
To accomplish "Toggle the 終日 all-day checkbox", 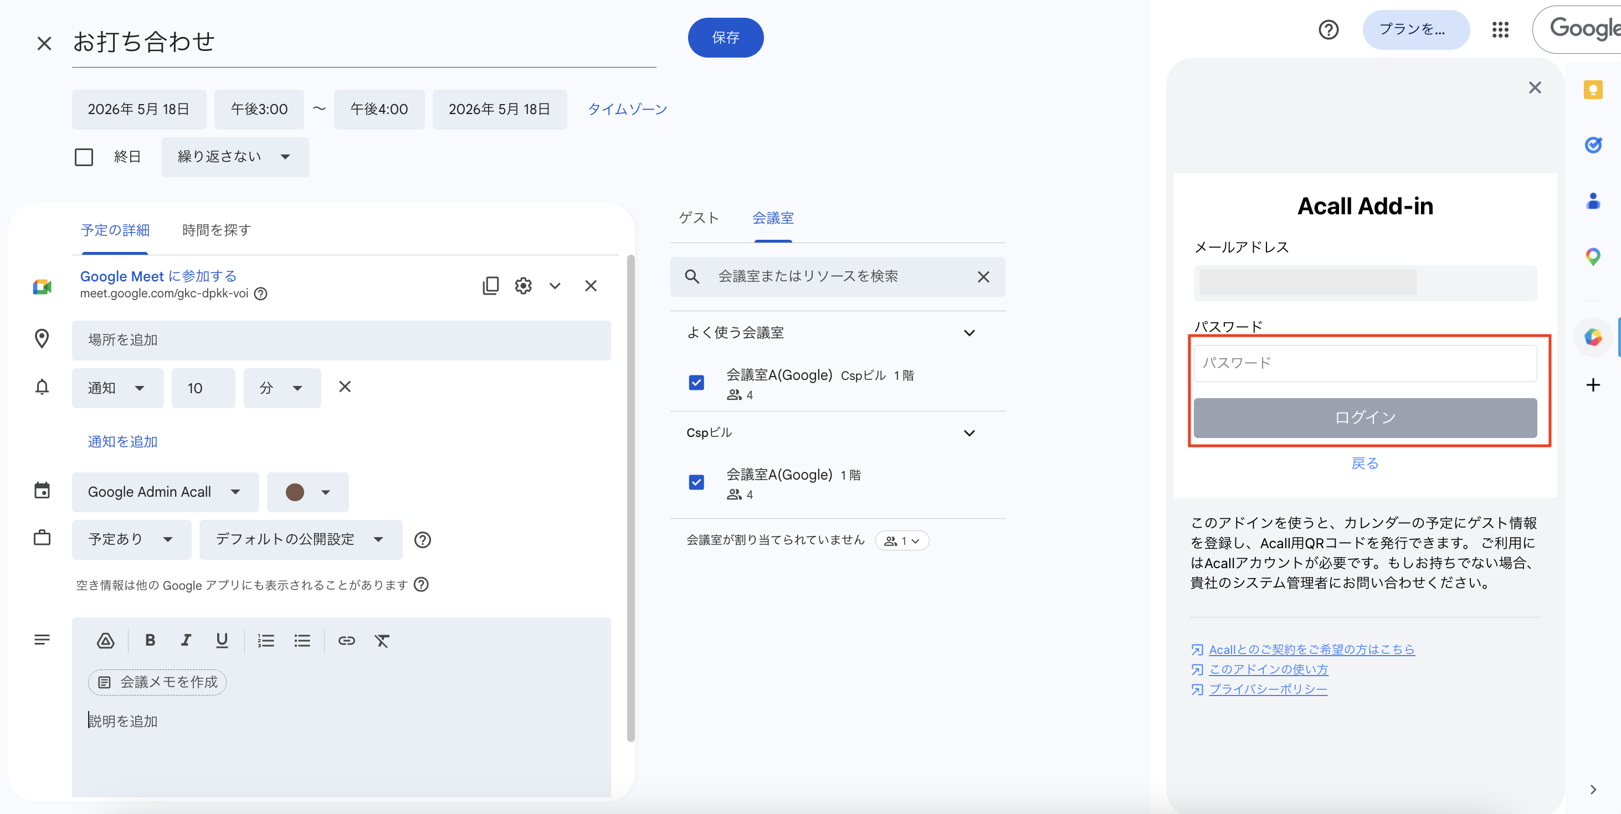I will 84,157.
